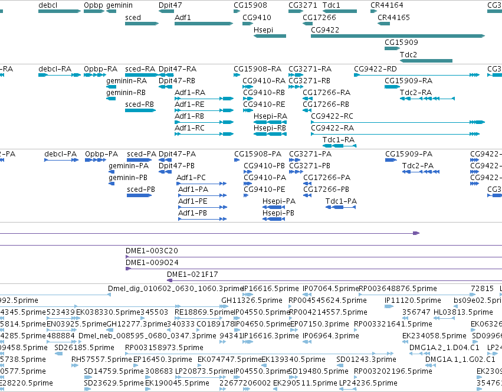Click the Tdc2 gene bar
The image size is (502, 392).
tap(426, 61)
